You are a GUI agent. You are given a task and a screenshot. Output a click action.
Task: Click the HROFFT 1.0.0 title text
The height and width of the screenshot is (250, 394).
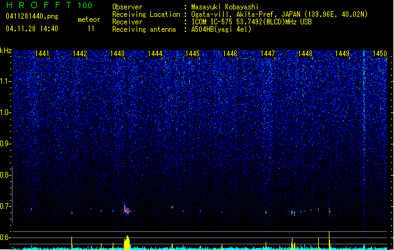[49, 5]
